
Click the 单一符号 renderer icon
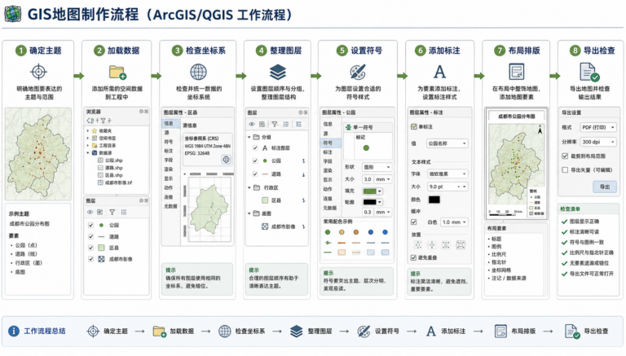pos(349,127)
